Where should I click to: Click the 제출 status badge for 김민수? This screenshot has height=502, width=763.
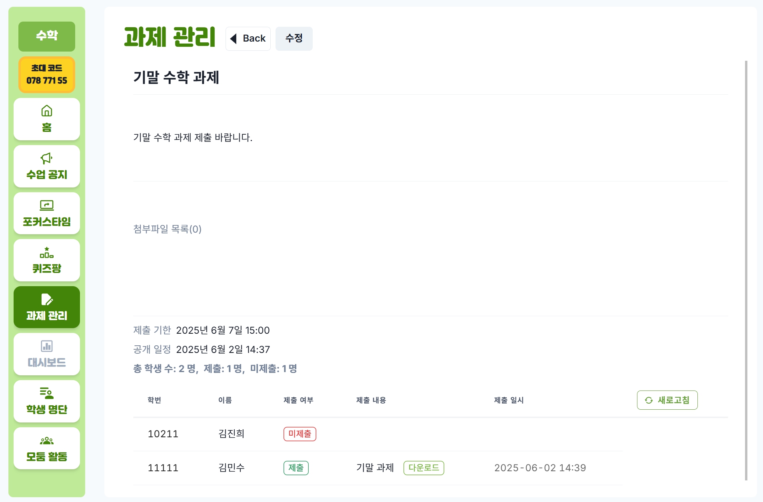(x=296, y=468)
